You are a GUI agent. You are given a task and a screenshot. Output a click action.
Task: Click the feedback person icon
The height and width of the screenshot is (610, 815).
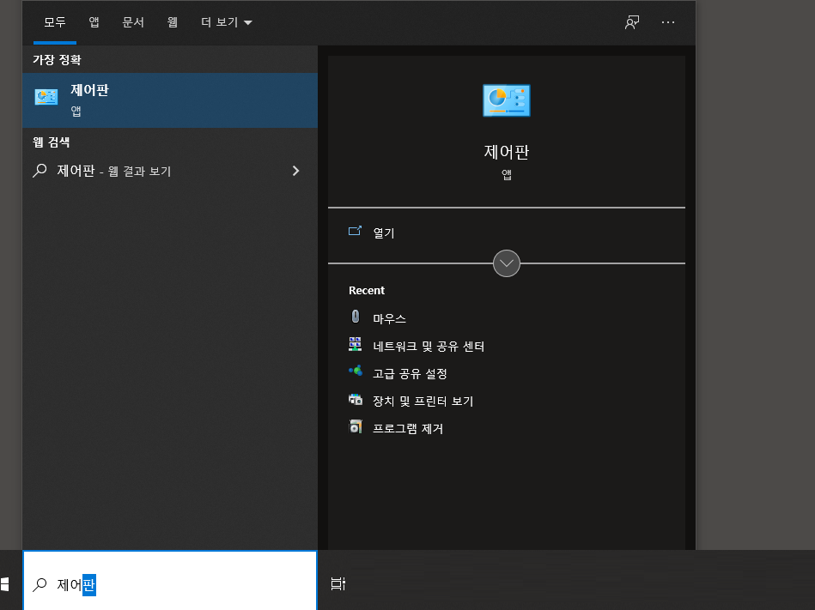(632, 22)
